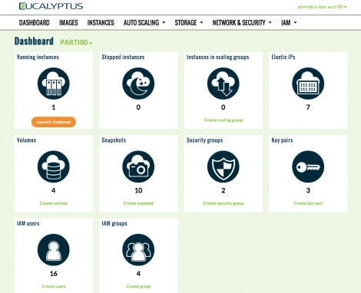This screenshot has width=361, height=293.
Task: Follow the Create group link
Action: pyautogui.click(x=138, y=286)
